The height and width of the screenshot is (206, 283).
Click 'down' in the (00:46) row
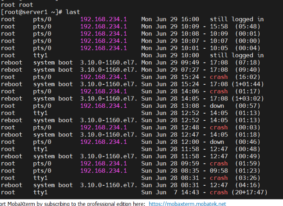(x=217, y=142)
